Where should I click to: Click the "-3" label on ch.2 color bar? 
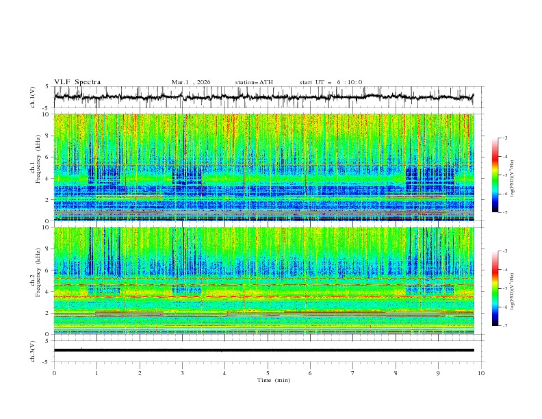(x=505, y=251)
